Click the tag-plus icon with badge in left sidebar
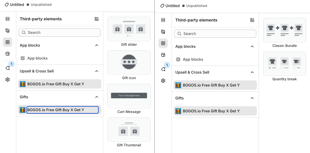 (x=8, y=68)
